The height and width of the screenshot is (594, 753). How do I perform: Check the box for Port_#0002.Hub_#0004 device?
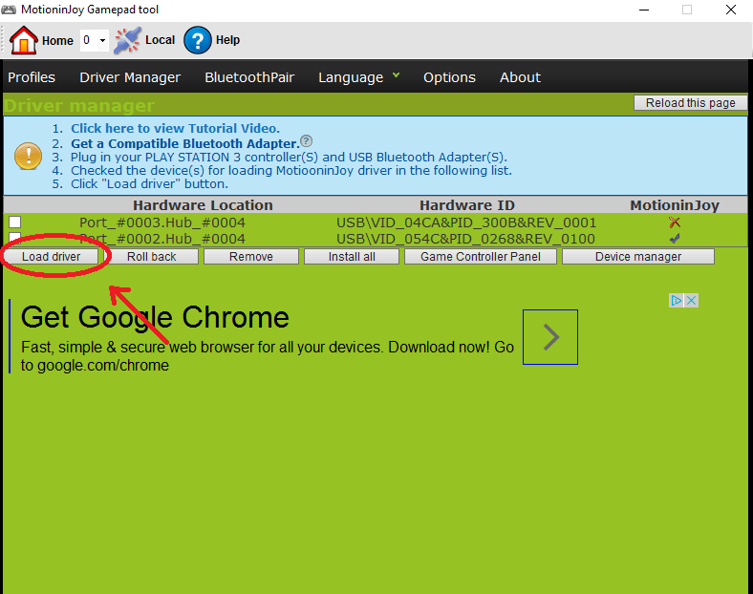(15, 237)
